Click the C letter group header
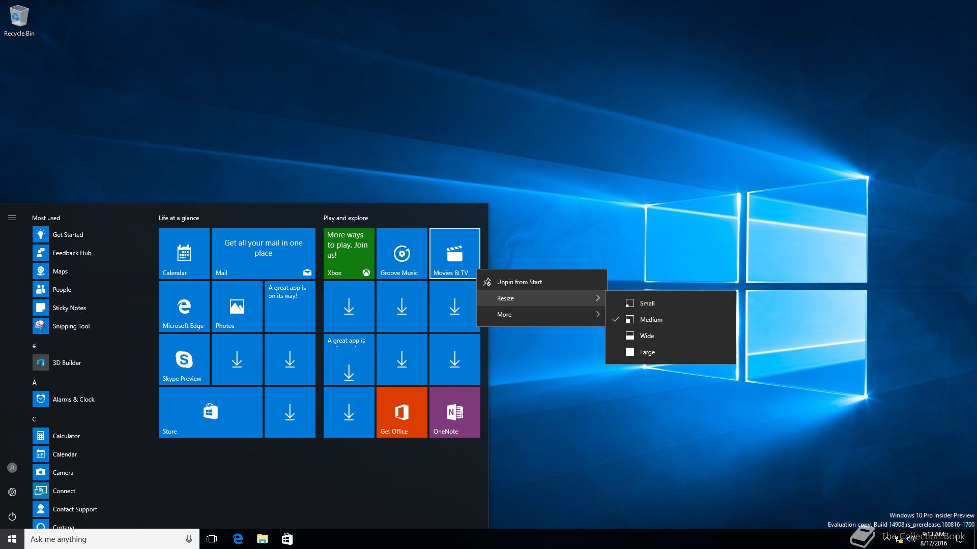Image resolution: width=977 pixels, height=549 pixels. click(34, 419)
